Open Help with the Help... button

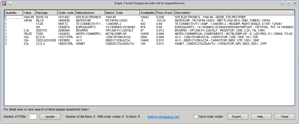coord(261,117)
